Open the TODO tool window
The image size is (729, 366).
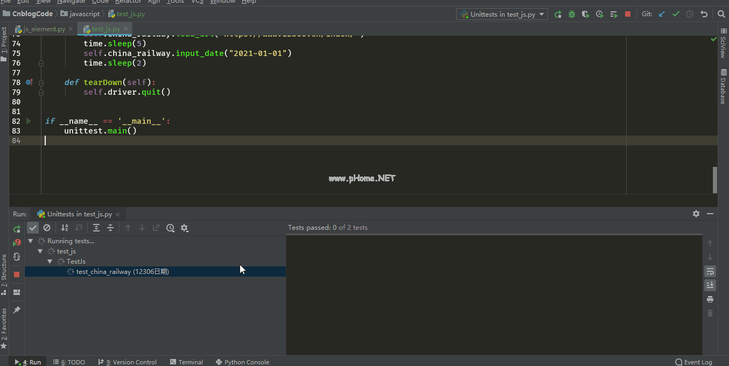pos(69,362)
